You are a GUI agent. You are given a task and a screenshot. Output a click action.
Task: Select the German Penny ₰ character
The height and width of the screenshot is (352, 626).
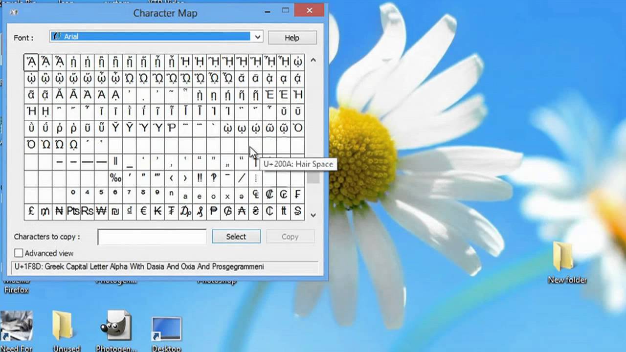[200, 211]
